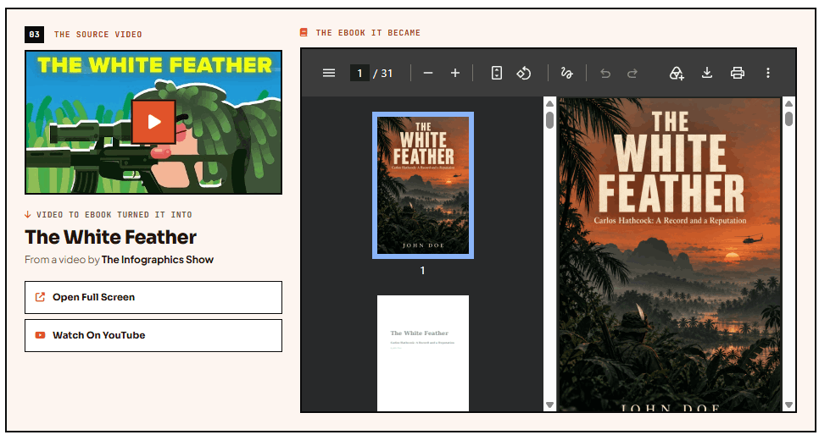Click the book icon beside EBOOK label
Screen dimensions: 819x435
pyautogui.click(x=304, y=32)
